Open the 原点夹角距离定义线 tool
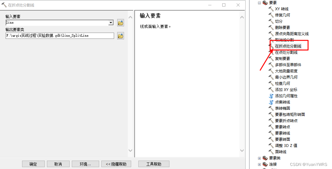 [292, 34]
